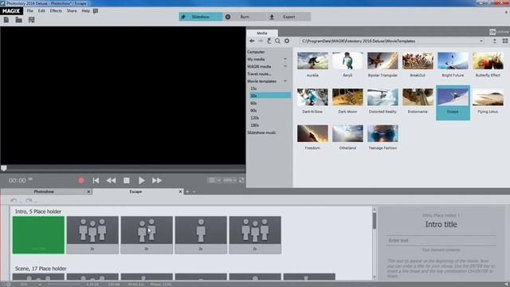Image resolution: width=510 pixels, height=287 pixels.
Task: Close the Photoshow tab
Action: pyautogui.click(x=88, y=191)
